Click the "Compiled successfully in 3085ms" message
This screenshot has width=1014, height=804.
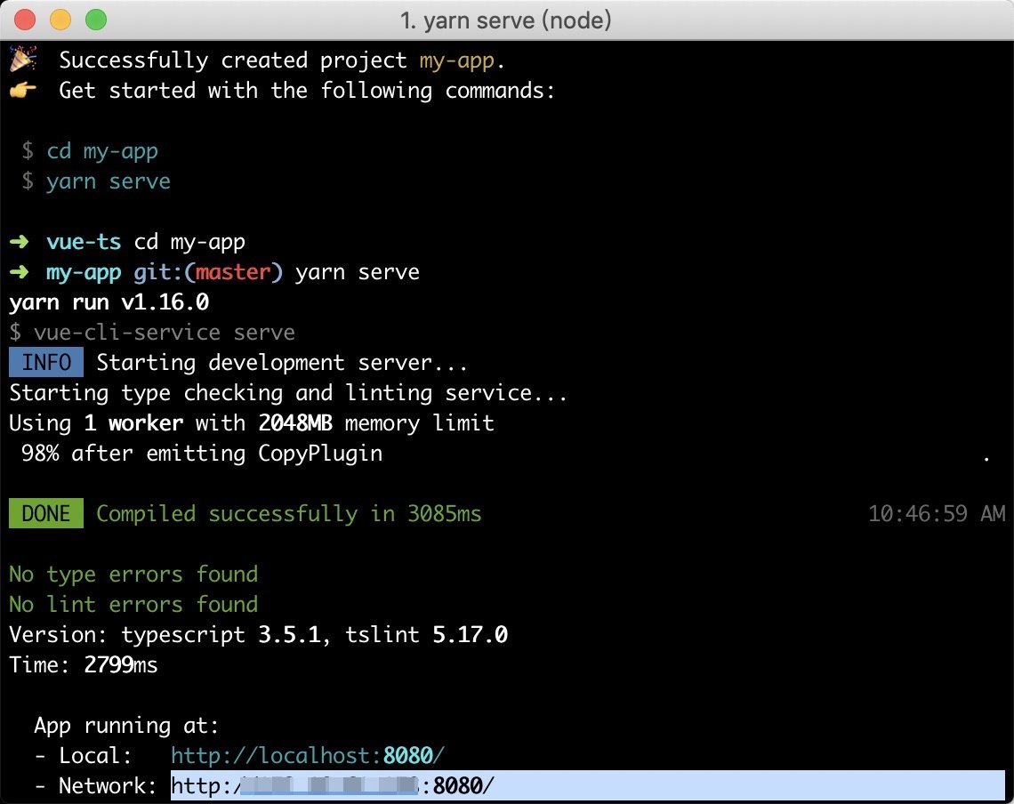(288, 514)
